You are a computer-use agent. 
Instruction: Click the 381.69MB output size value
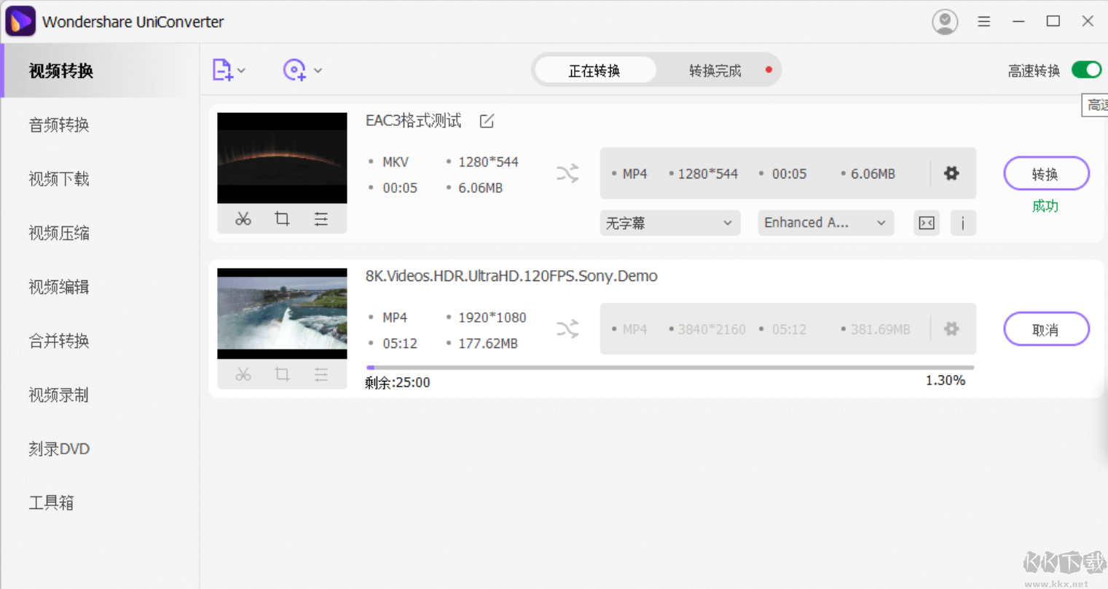881,329
